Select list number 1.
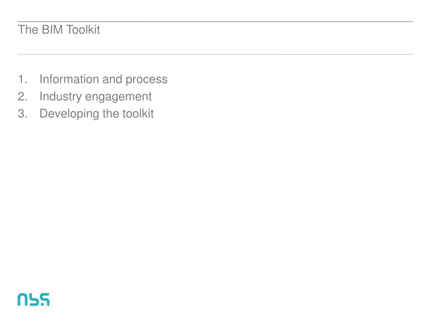Screen dimensions: 431x323 click(x=23, y=79)
